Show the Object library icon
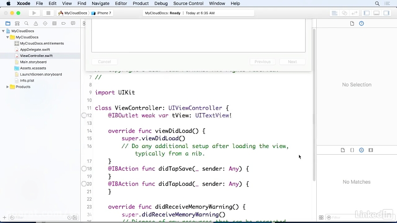 click(361, 150)
